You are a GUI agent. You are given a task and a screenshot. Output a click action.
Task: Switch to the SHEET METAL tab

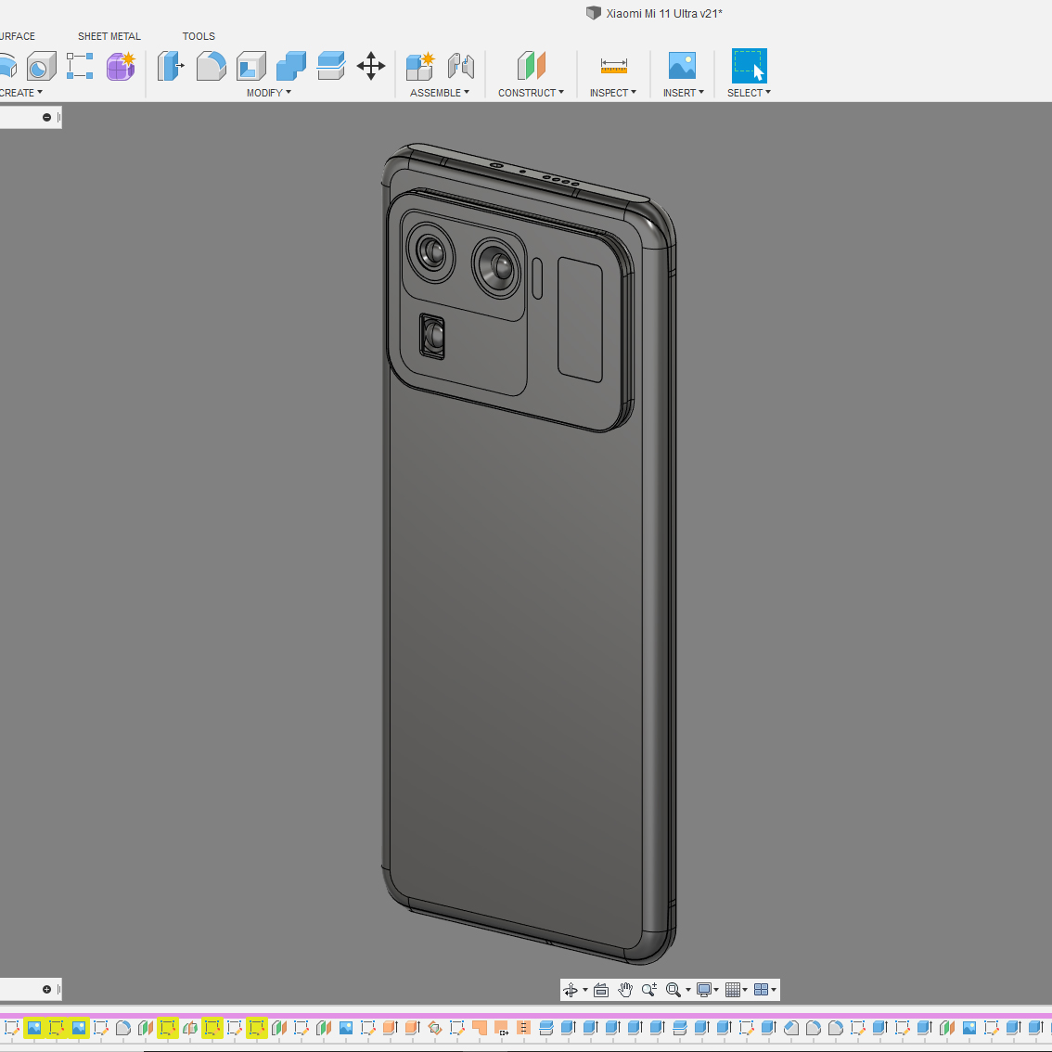(x=109, y=36)
